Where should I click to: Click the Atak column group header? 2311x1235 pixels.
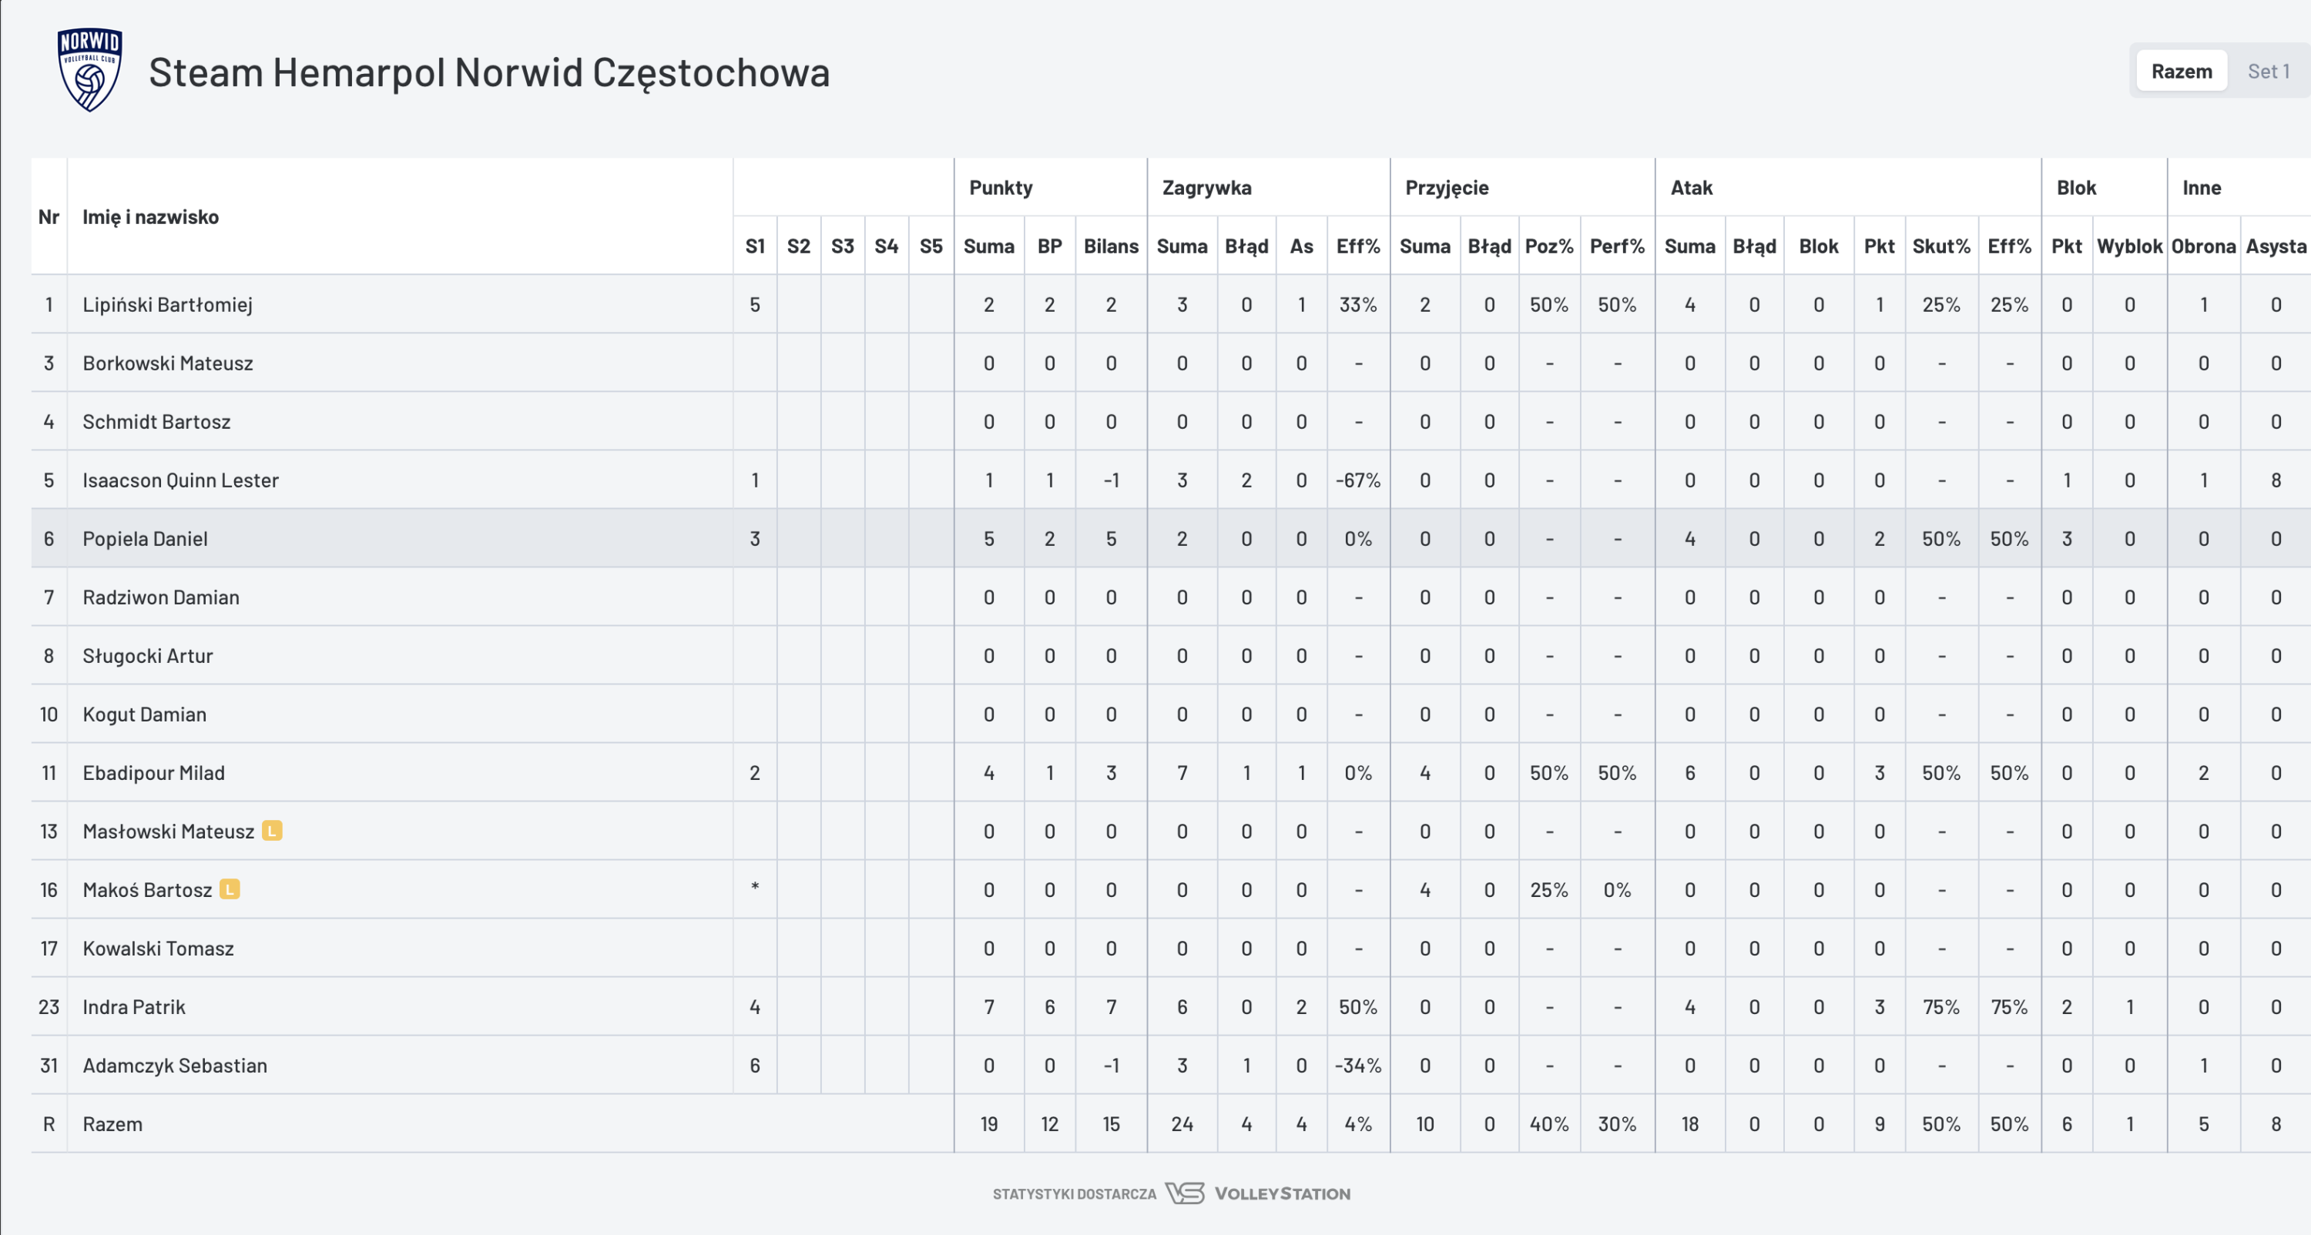[1691, 187]
